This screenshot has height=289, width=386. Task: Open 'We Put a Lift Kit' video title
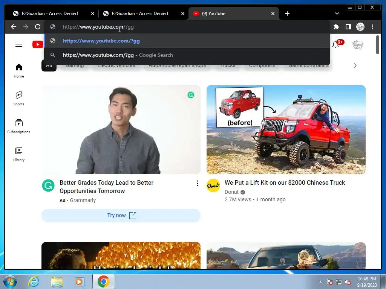coord(285,183)
